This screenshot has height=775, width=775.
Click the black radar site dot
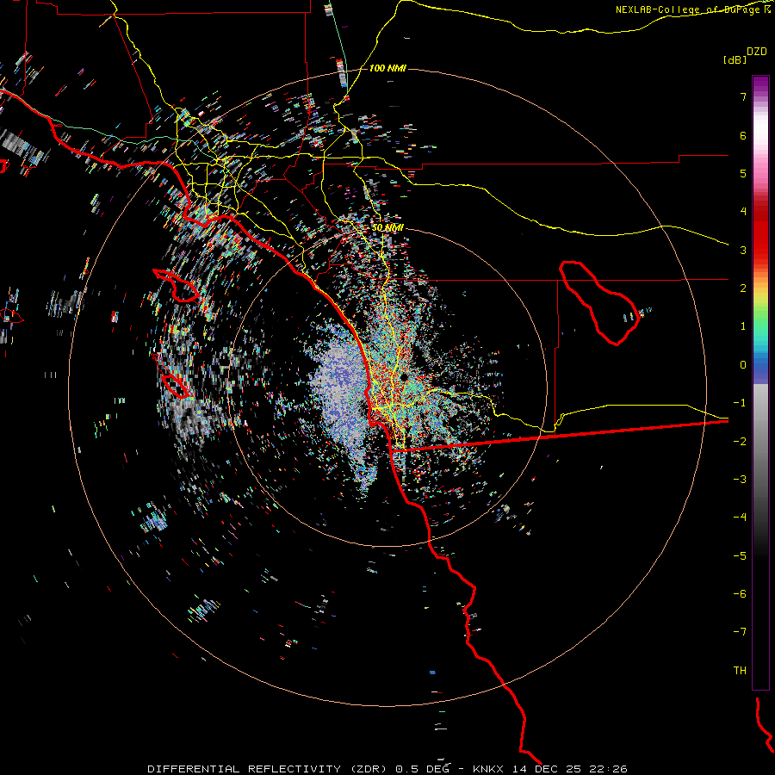tap(404, 377)
